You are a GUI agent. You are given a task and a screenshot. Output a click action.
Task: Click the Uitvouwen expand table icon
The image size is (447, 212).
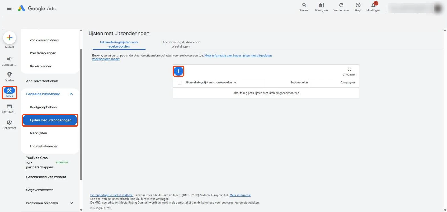click(349, 71)
